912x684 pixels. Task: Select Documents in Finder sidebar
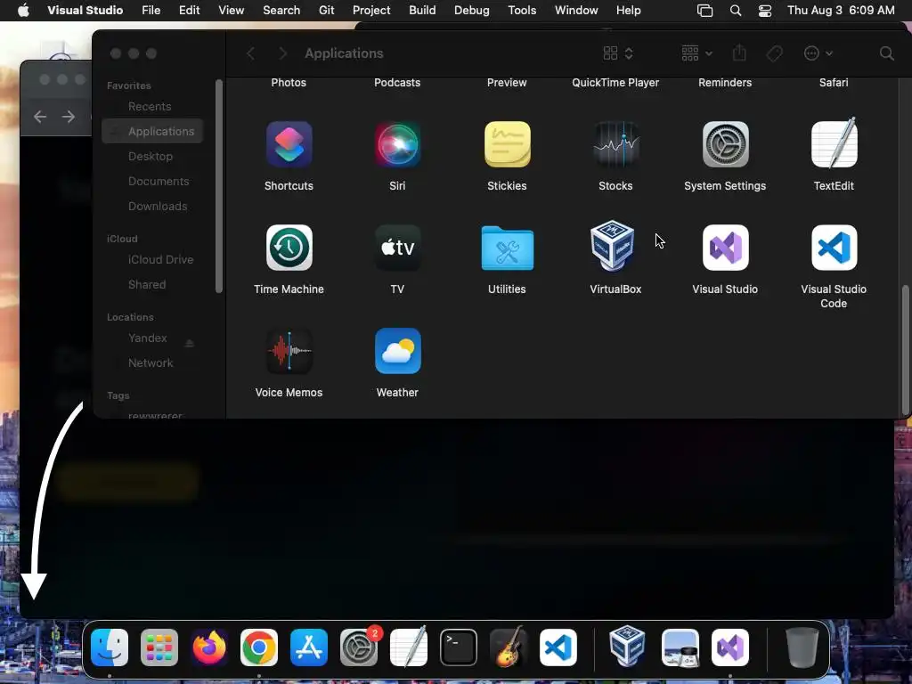[152, 182]
